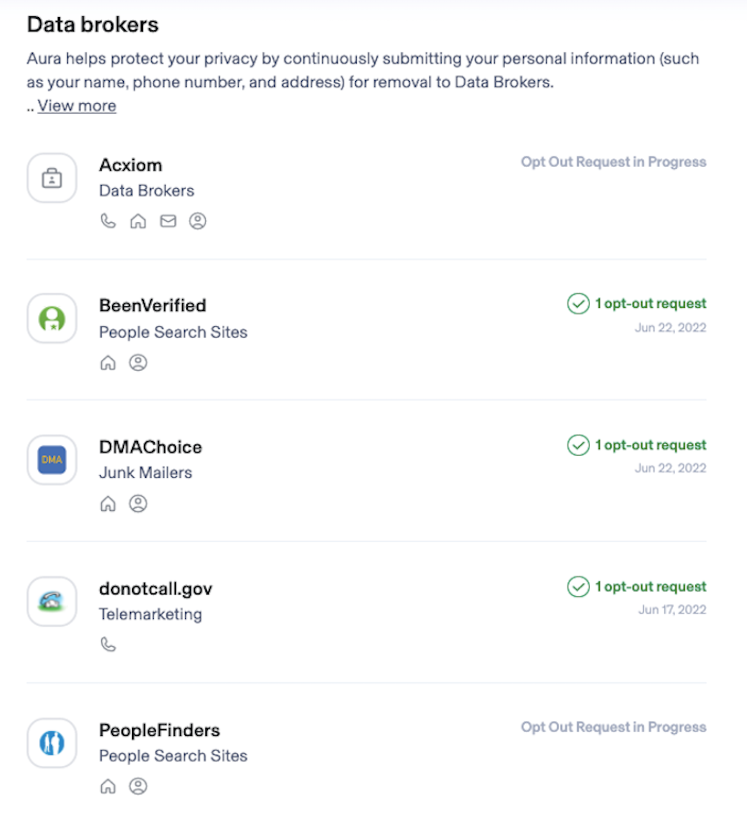
Task: Click the profile icon under DMAChoice
Action: [x=138, y=504]
